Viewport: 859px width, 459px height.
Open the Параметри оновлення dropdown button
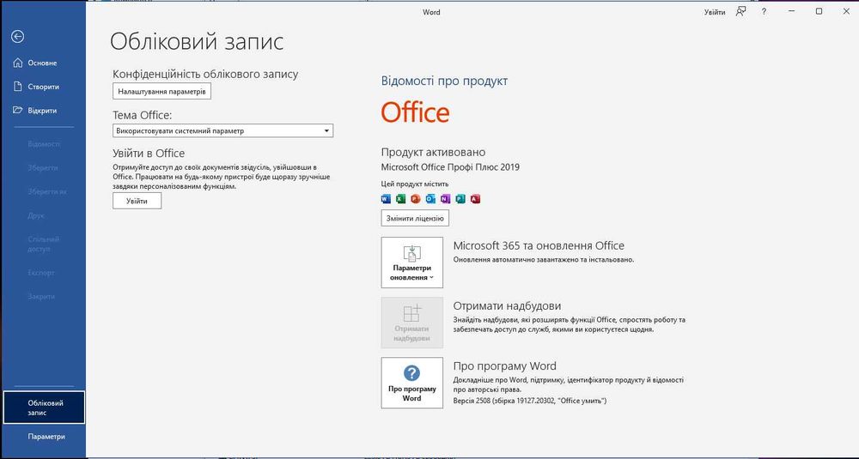(x=412, y=263)
